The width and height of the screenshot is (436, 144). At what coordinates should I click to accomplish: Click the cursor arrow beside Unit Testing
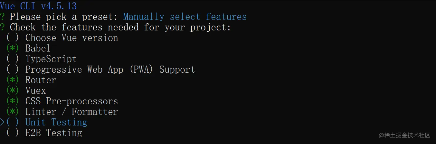(x=2, y=122)
